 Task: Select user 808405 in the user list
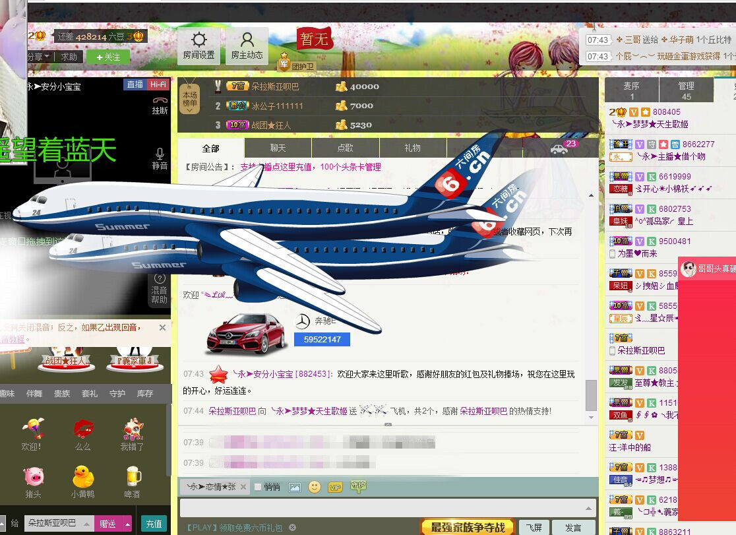[667, 111]
